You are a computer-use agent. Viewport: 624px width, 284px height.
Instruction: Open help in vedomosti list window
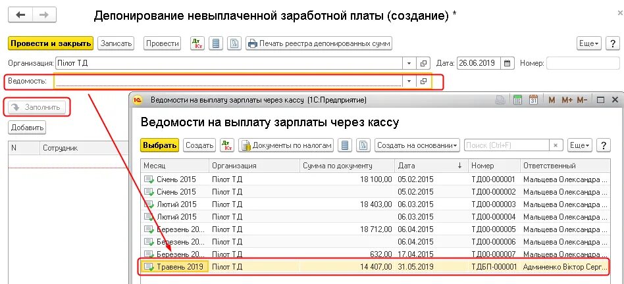coord(604,145)
